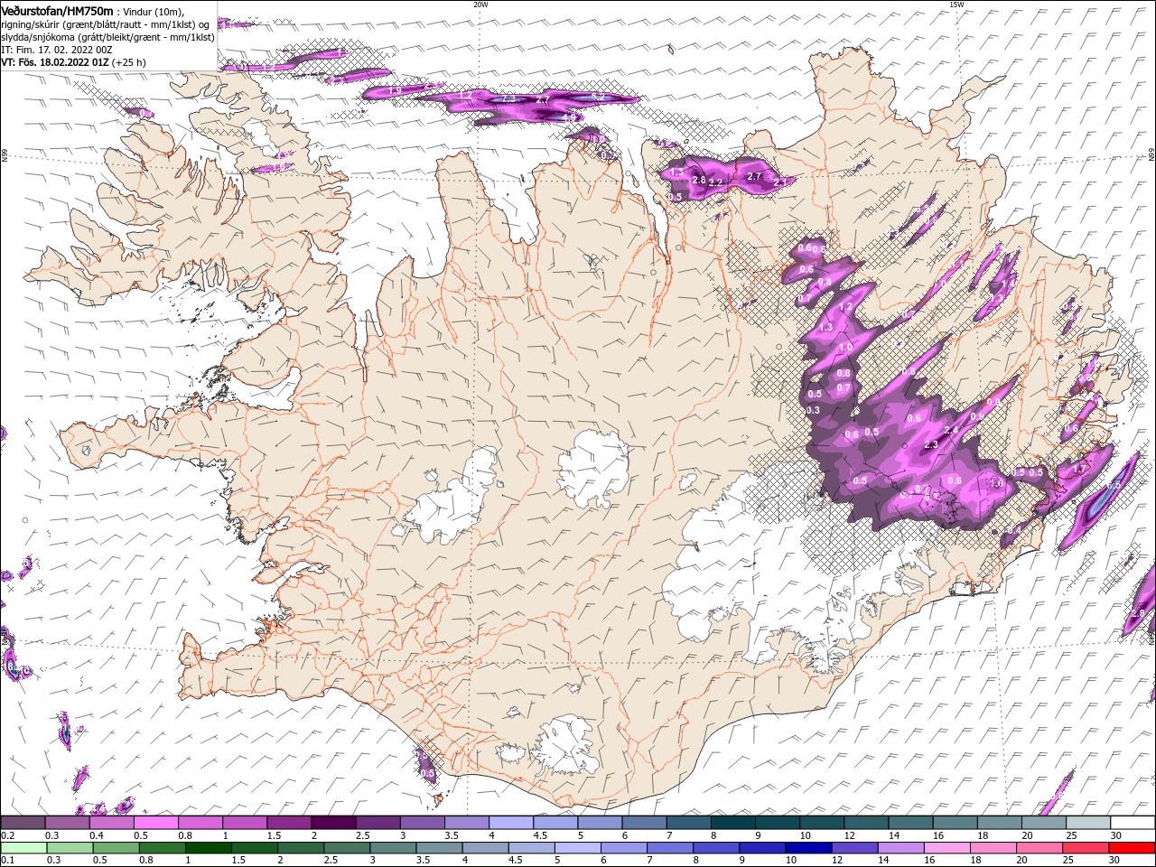Screen dimensions: 1156x867
Task: Click lower legend swatch between 2 and 2.5
Action: (x=300, y=847)
